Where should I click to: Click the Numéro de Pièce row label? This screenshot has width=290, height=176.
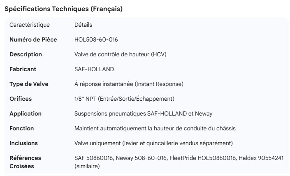coord(33,39)
